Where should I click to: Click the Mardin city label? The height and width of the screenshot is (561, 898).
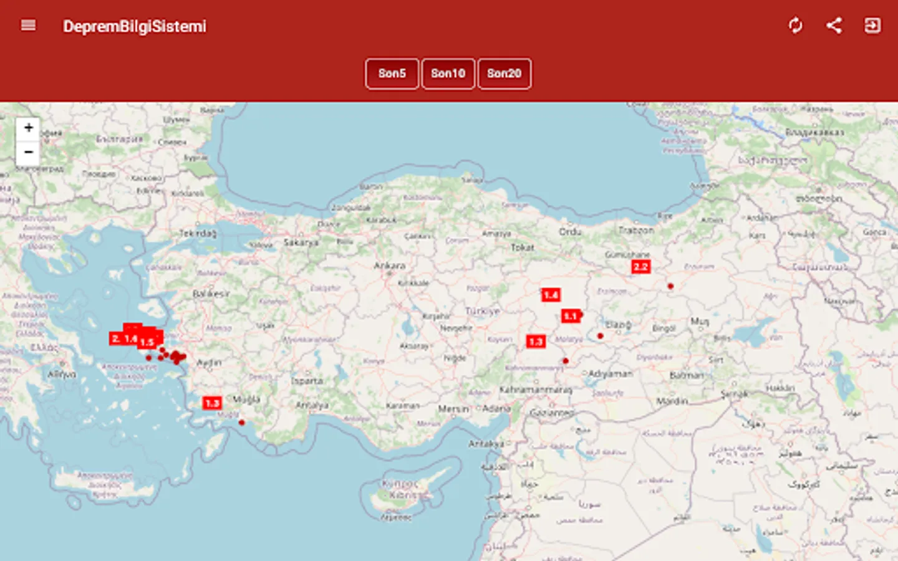(x=672, y=401)
